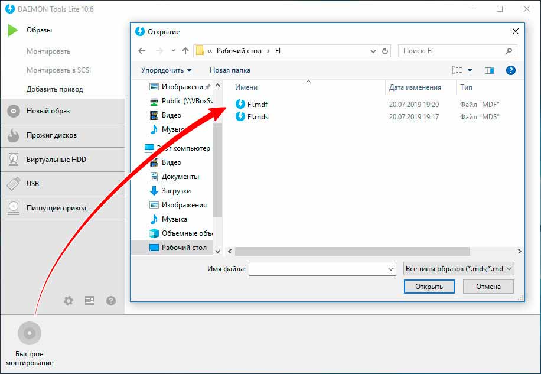This screenshot has height=374, width=541.
Task: Change view layout icon
Action: tap(457, 70)
